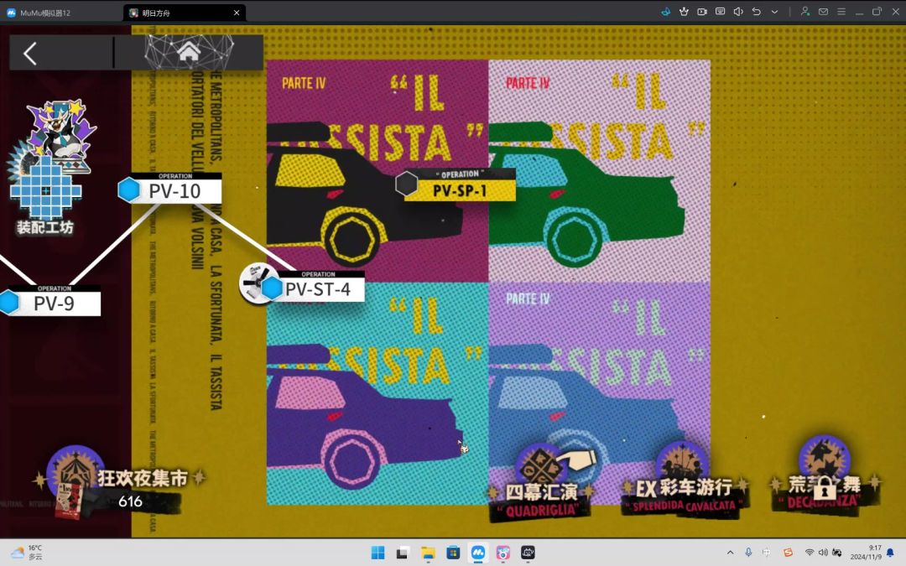
Task: Go back with the left arrow button
Action: click(x=30, y=53)
